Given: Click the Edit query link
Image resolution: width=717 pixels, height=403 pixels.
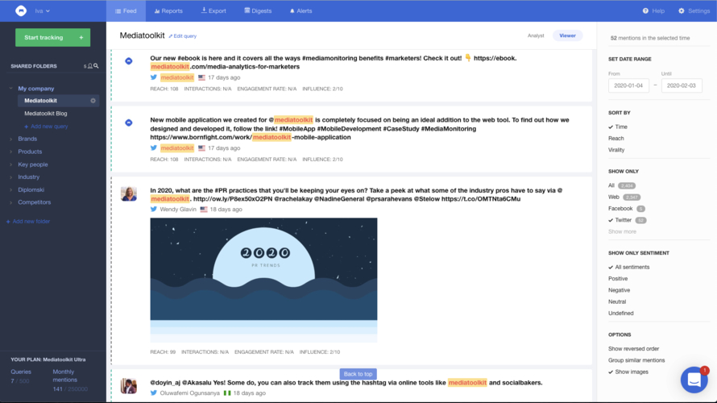Looking at the screenshot, I should [182, 36].
